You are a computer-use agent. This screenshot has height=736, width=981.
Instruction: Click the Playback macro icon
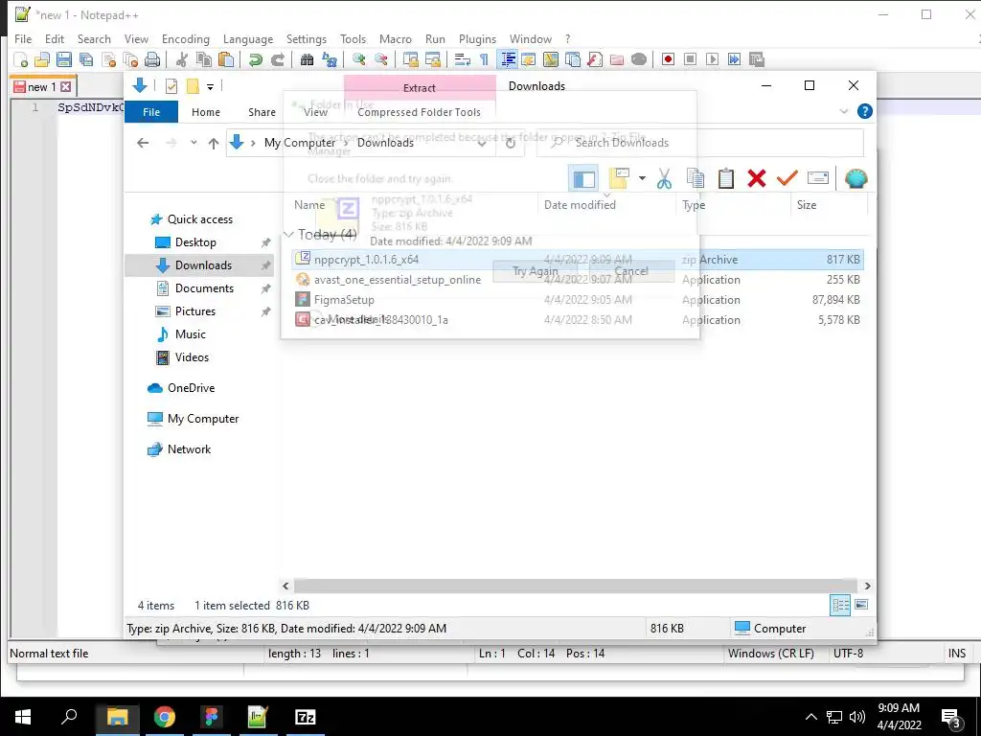click(712, 59)
